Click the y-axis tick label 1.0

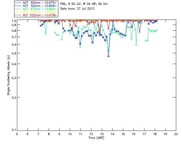coord(14,21)
